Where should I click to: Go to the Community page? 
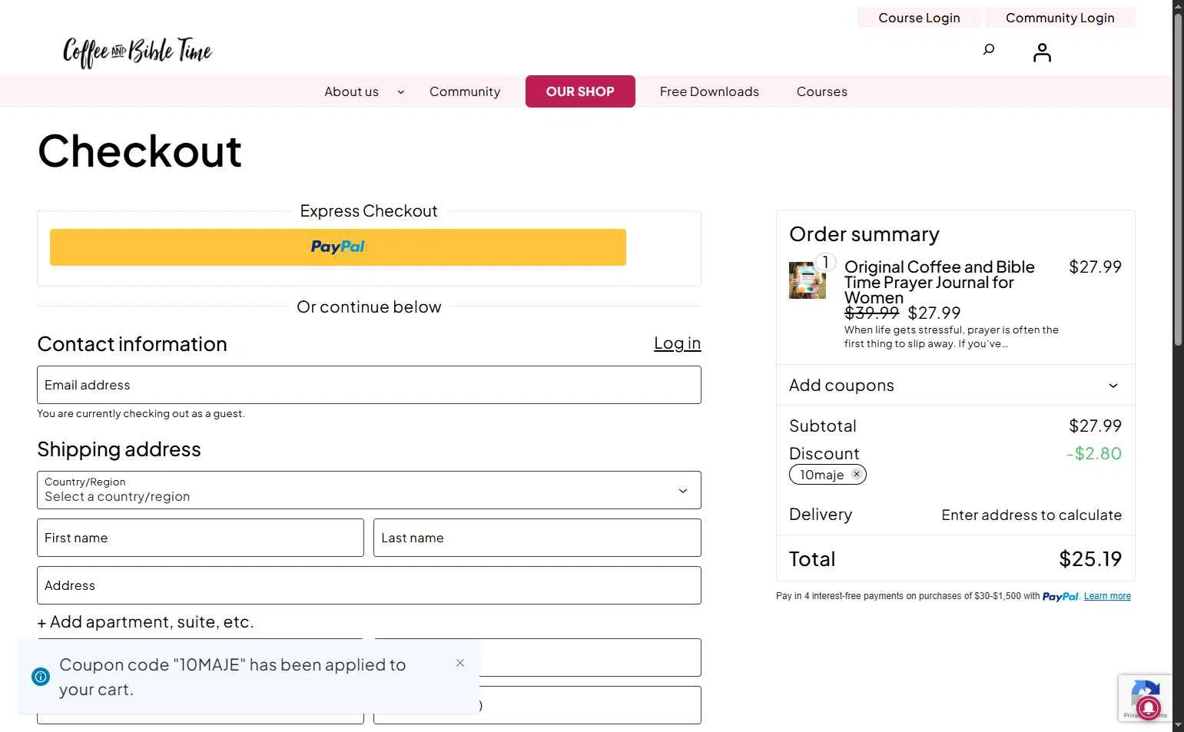pos(465,91)
